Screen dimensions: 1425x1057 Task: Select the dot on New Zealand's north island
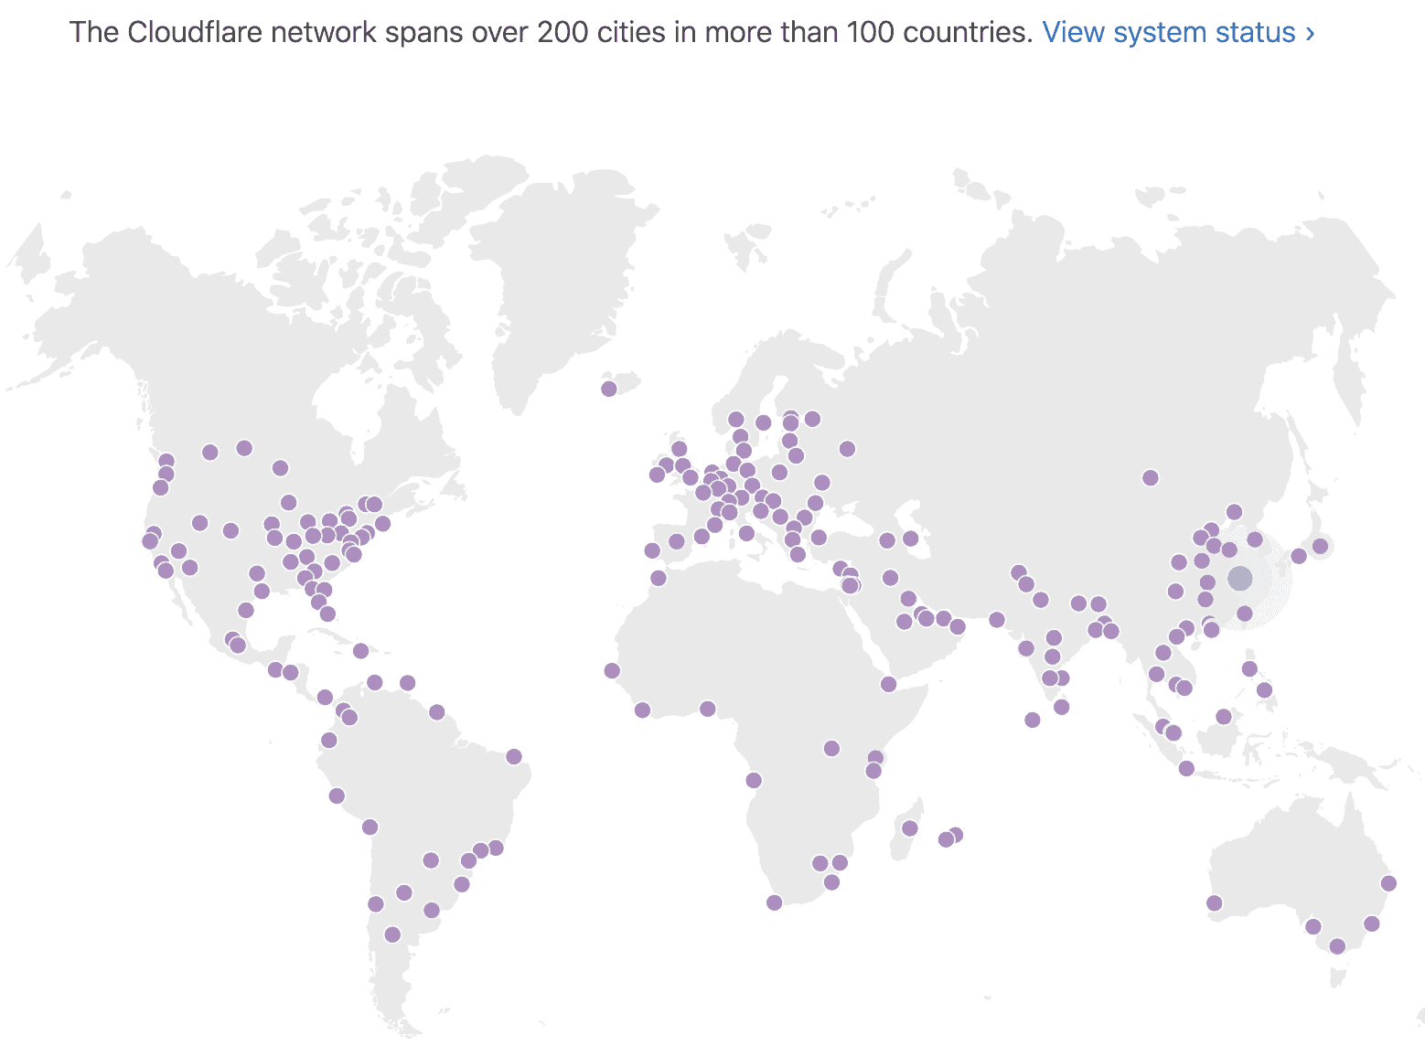click(1387, 882)
